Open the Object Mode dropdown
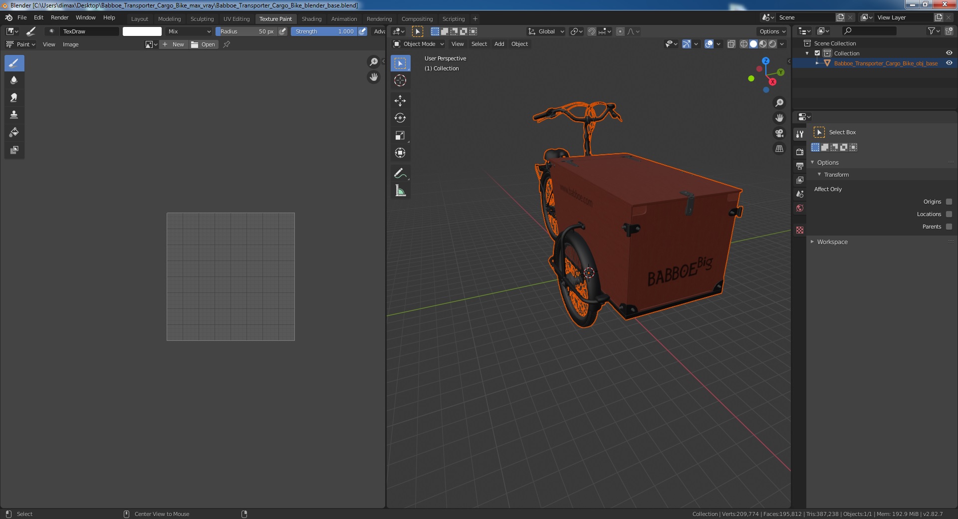Image resolution: width=958 pixels, height=519 pixels. (419, 44)
